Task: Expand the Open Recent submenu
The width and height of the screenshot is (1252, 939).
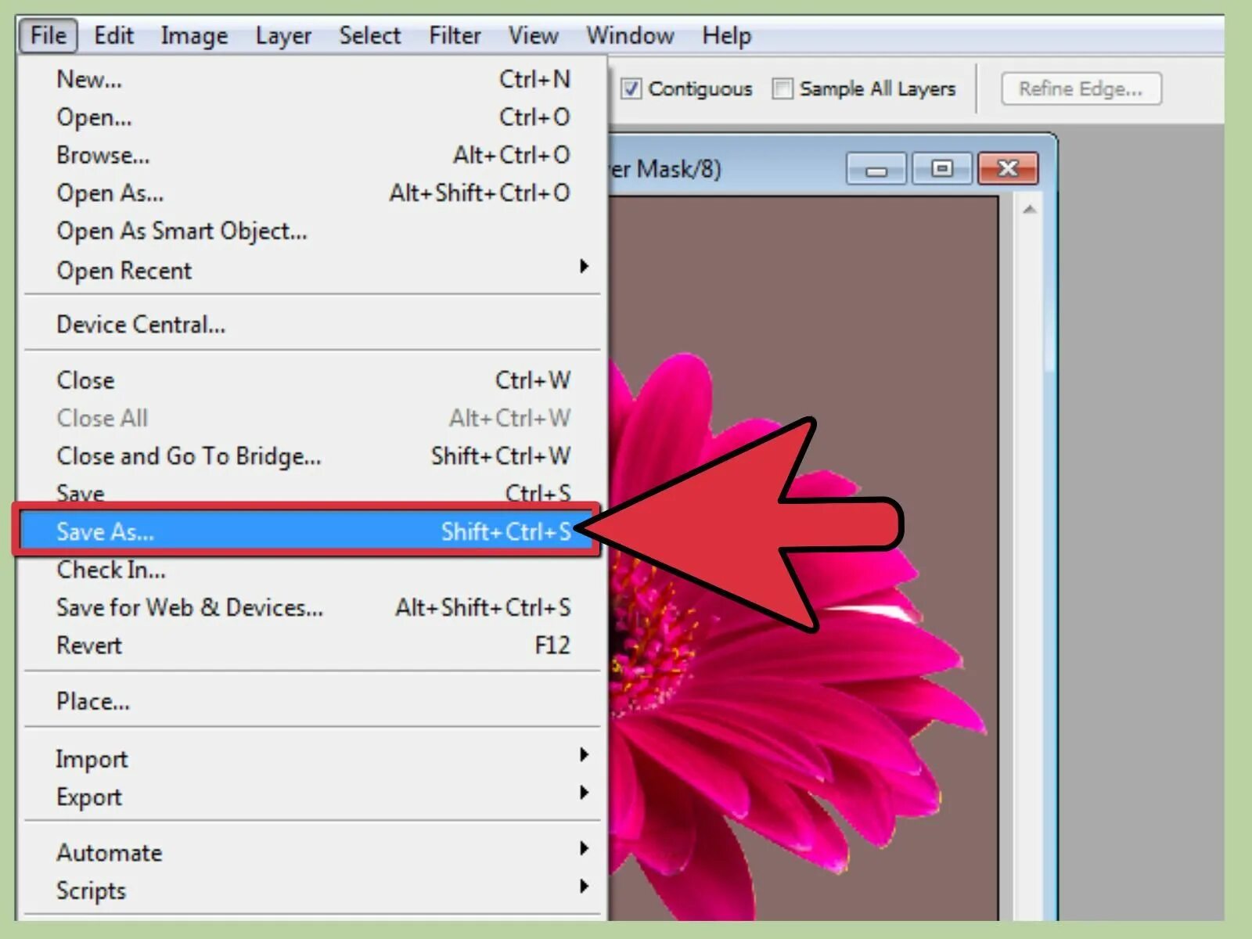Action: [312, 270]
